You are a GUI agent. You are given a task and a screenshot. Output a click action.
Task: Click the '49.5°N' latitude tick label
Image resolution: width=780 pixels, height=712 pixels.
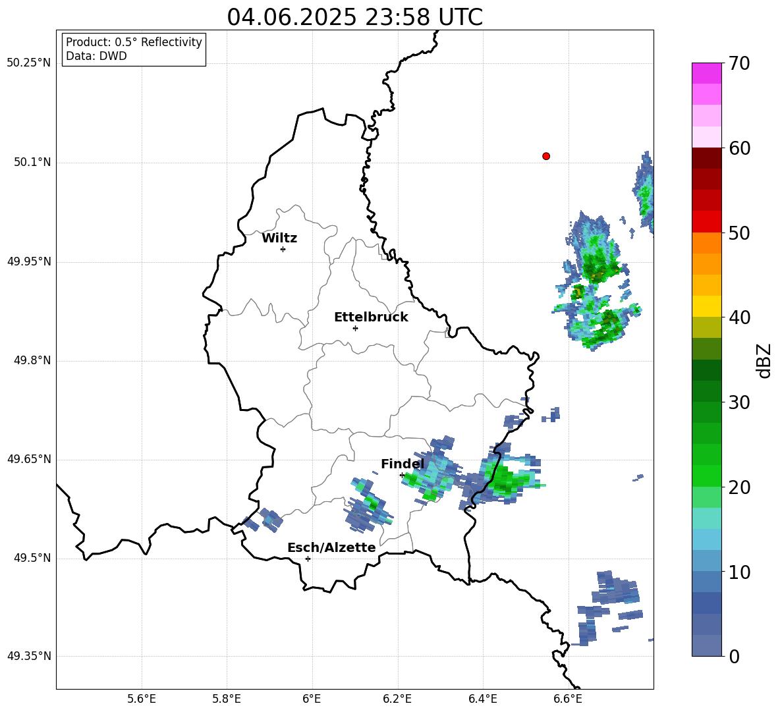point(32,558)
